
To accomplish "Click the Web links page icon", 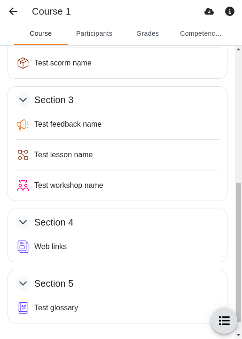I will 23,247.
